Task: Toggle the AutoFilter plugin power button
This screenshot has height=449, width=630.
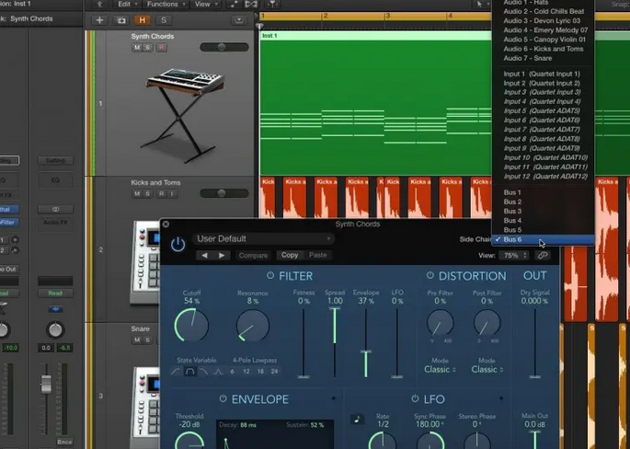Action: (178, 245)
